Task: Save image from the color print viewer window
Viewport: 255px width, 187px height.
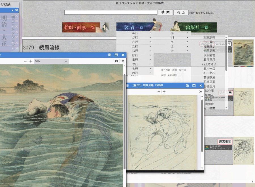Action: 110,55
